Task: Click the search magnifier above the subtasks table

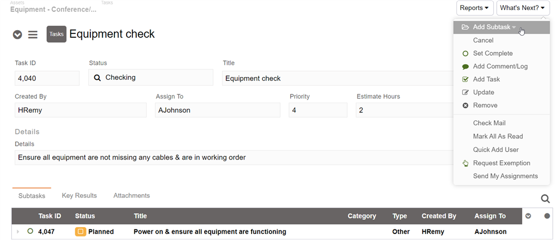Action: click(x=545, y=199)
